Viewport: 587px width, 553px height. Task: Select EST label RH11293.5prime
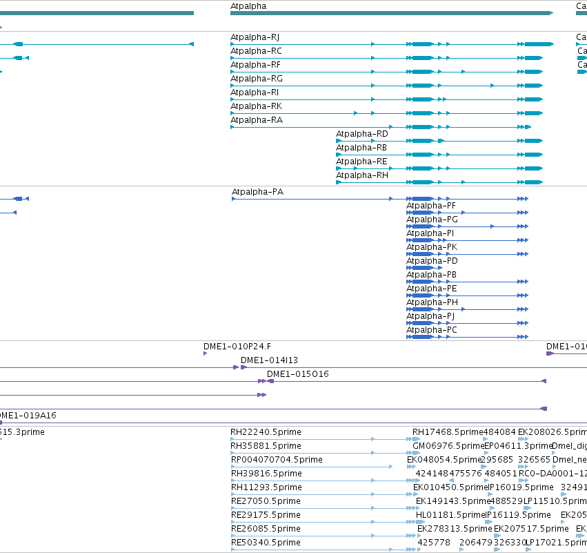click(x=266, y=488)
